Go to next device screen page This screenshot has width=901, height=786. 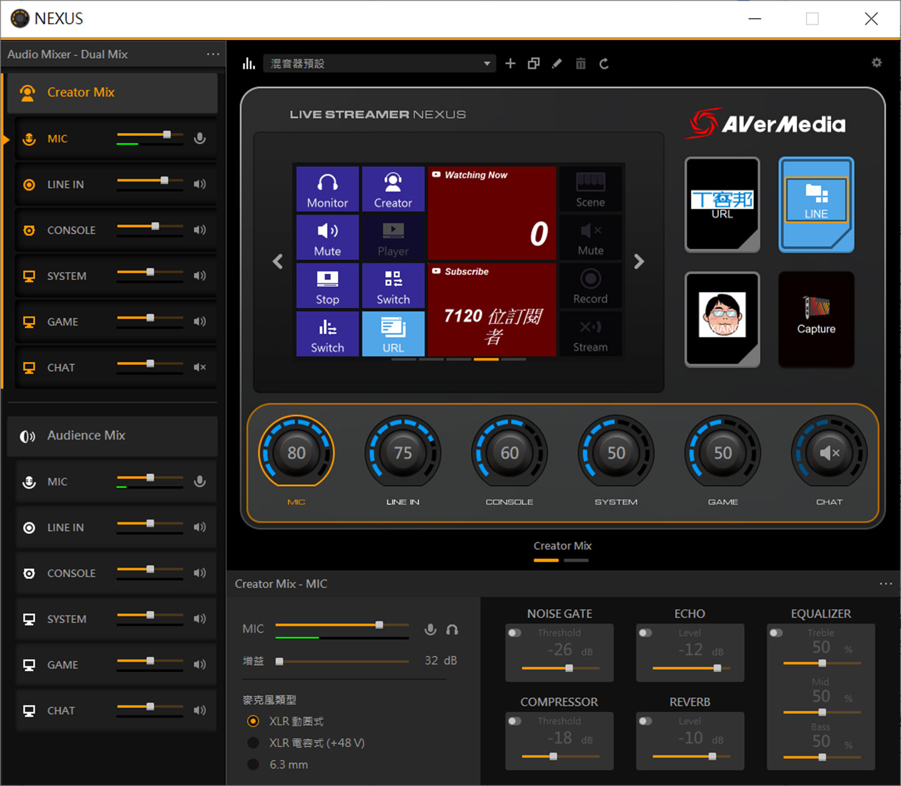639,261
